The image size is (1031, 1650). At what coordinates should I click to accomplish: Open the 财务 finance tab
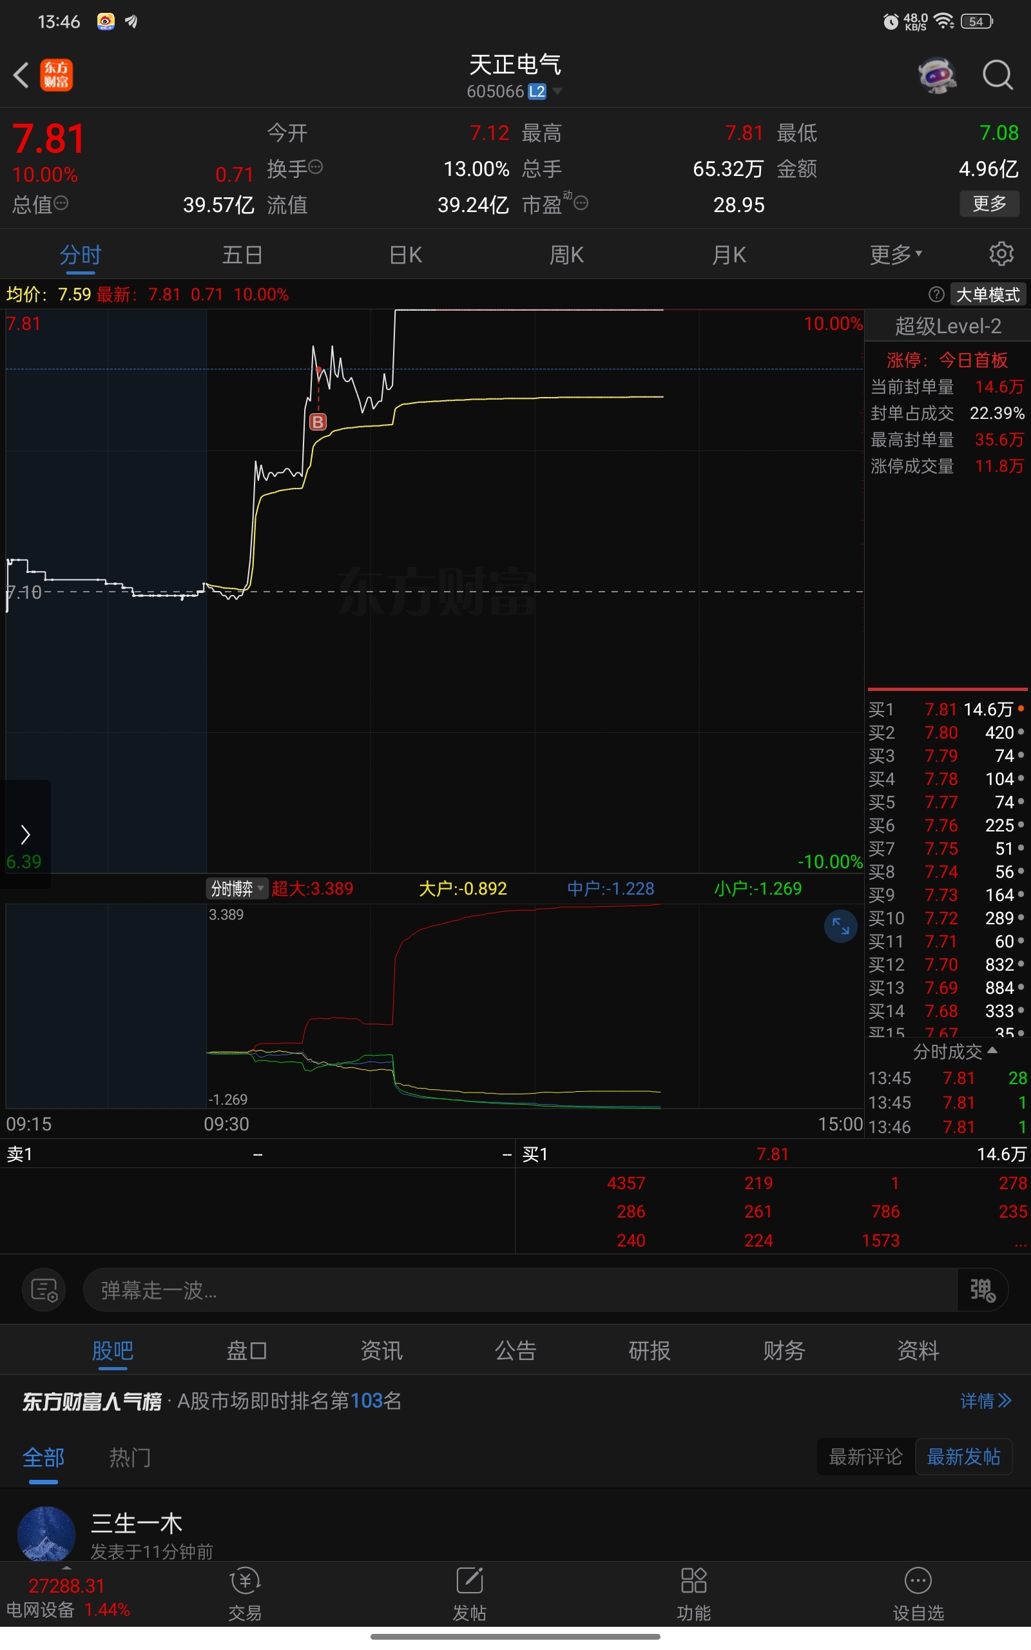click(x=784, y=1350)
